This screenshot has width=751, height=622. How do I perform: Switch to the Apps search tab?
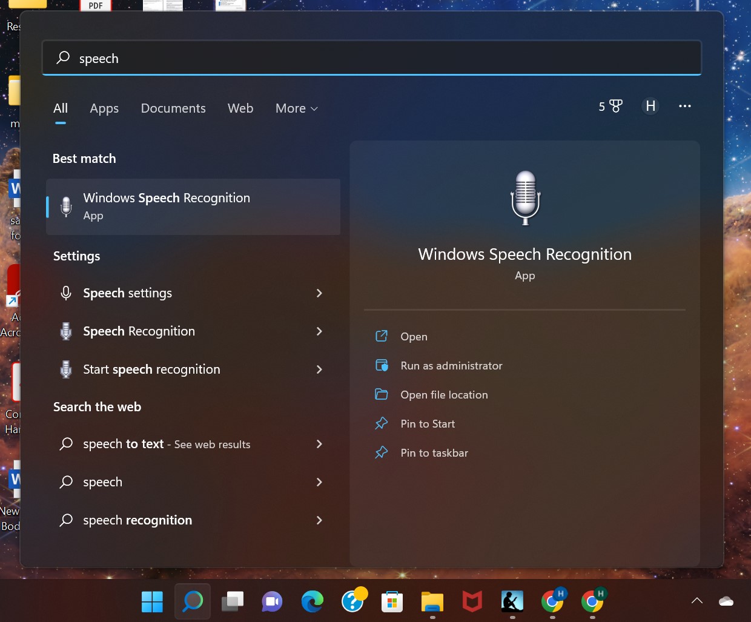(104, 108)
